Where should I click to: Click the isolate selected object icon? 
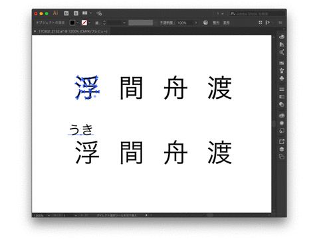261,23
